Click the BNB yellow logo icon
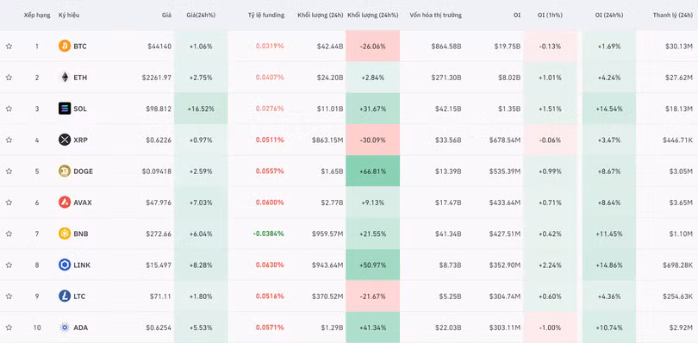Screen dimensions: 698x343 coord(65,234)
